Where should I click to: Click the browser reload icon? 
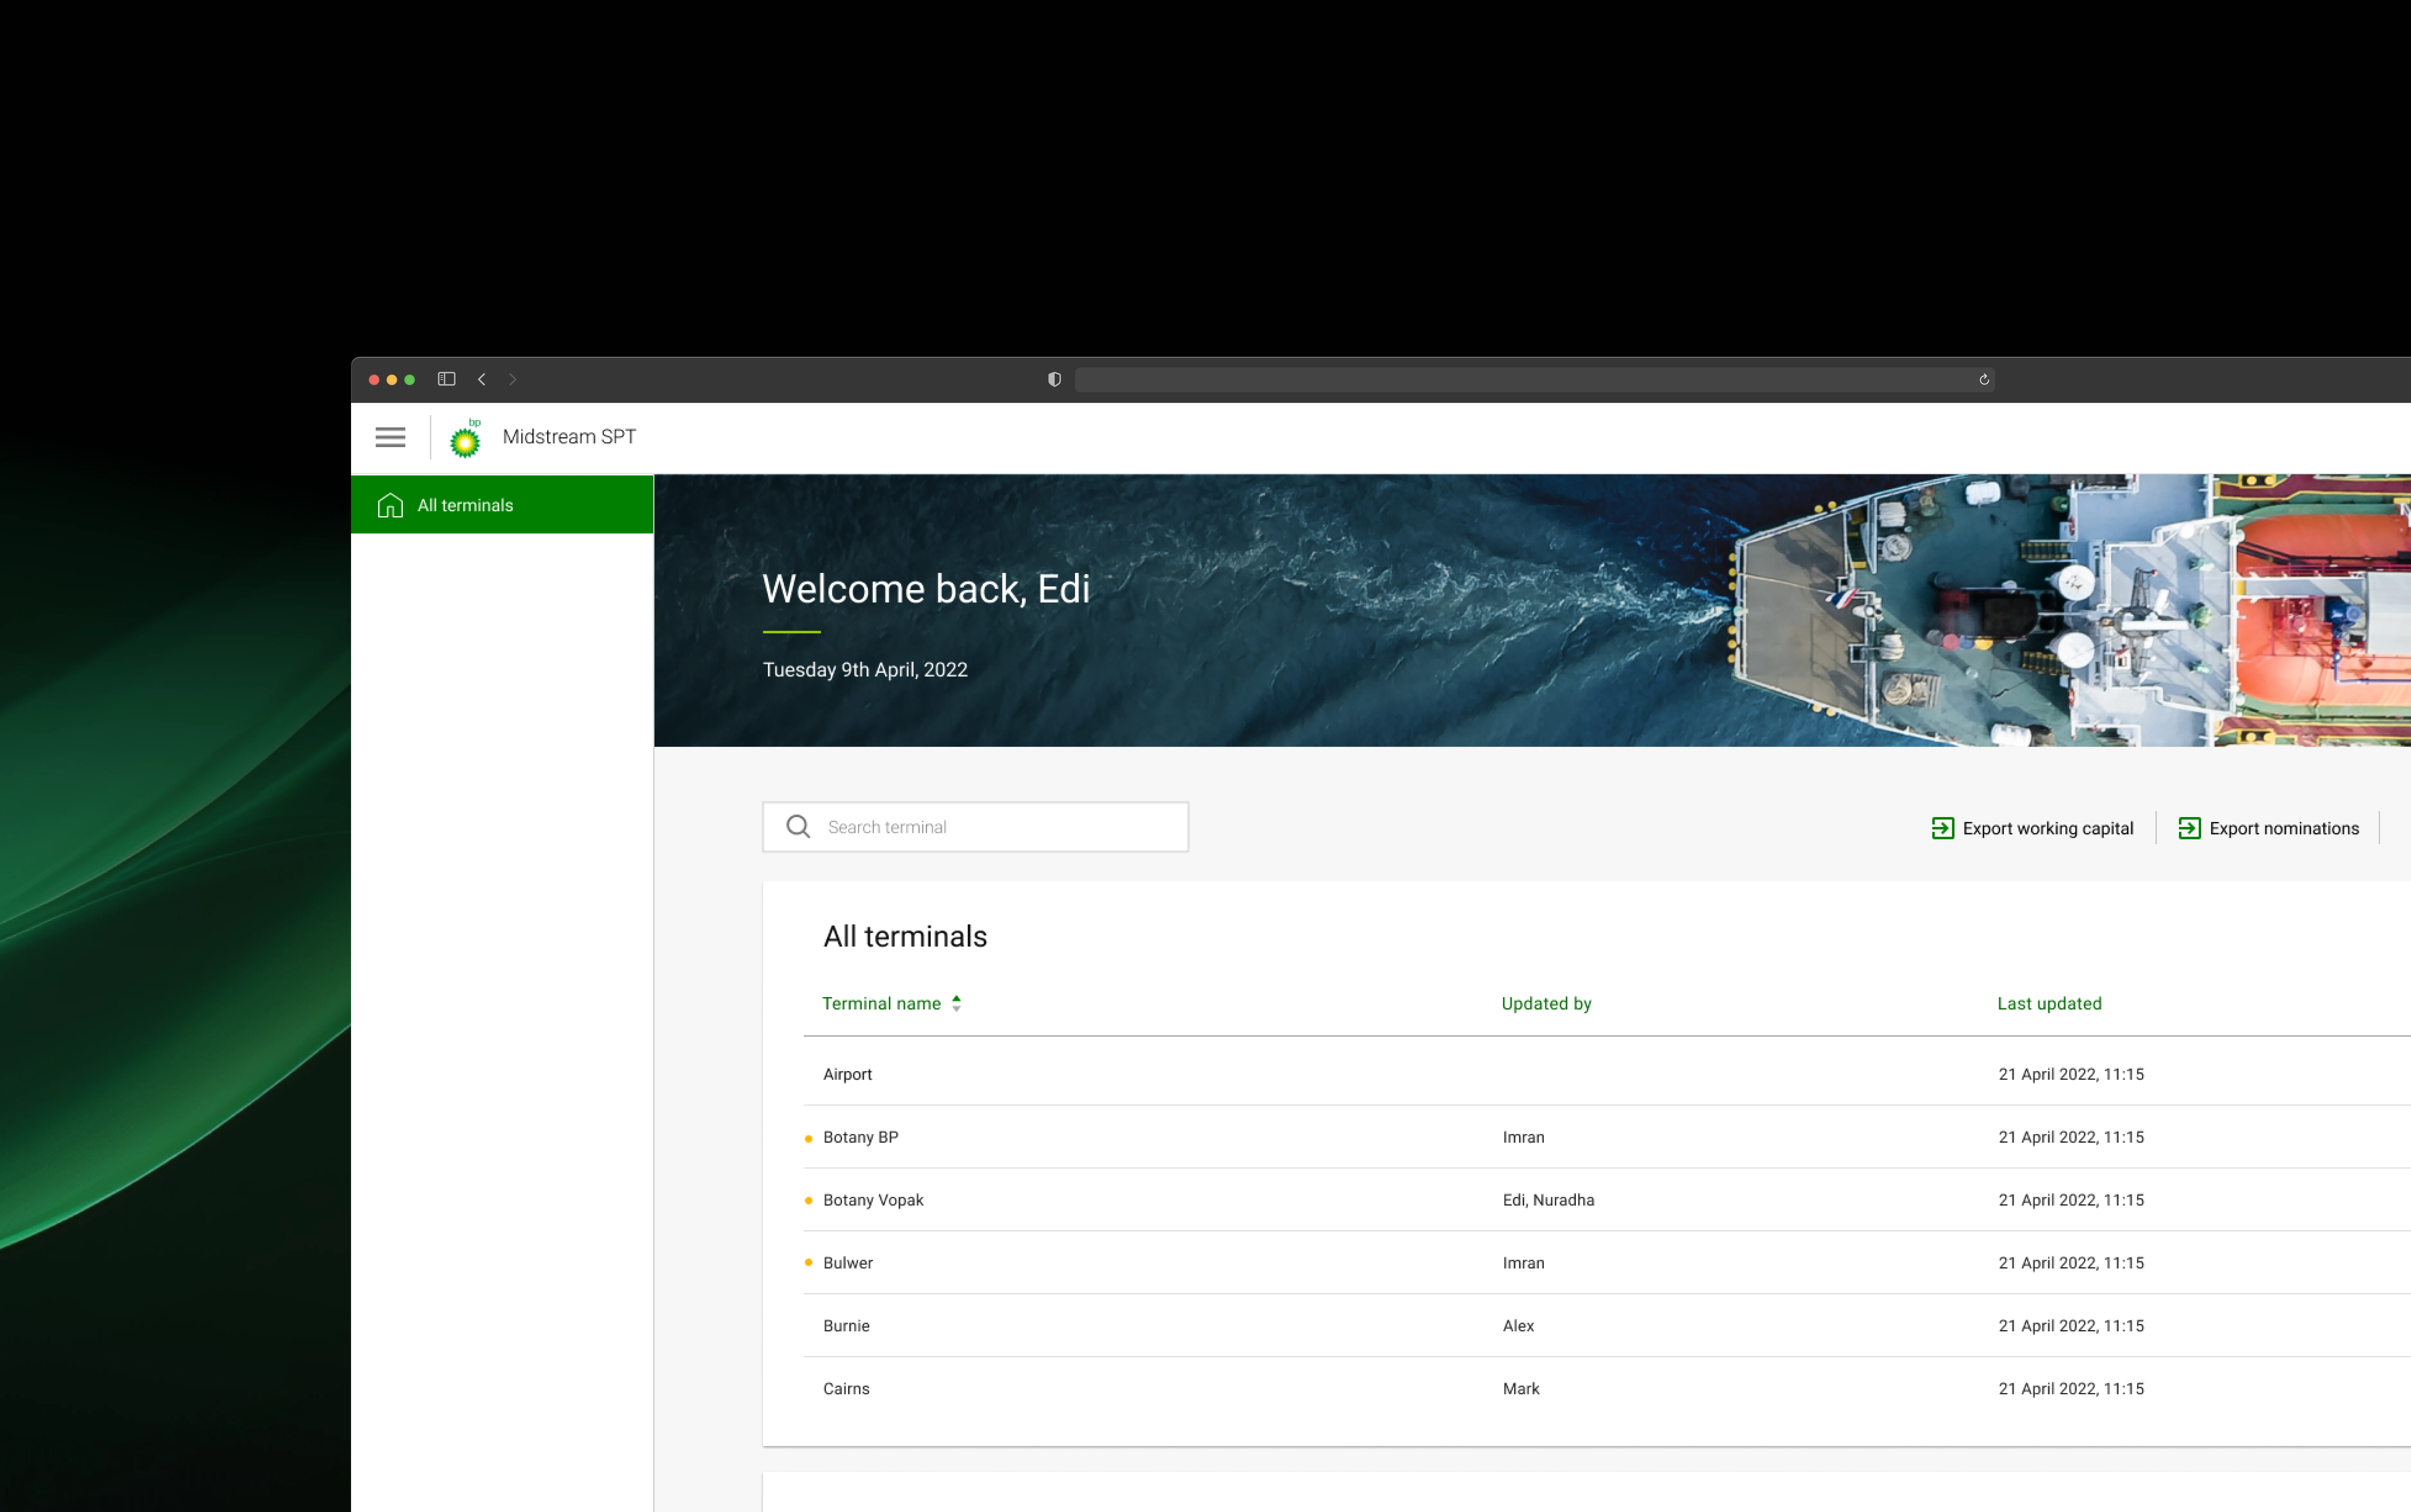(x=1983, y=379)
